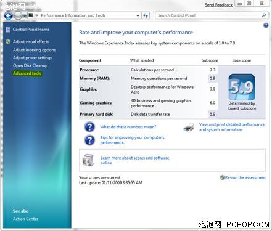The height and width of the screenshot is (231, 272).
Task: Click the Send Feedback link
Action: click(x=218, y=5)
